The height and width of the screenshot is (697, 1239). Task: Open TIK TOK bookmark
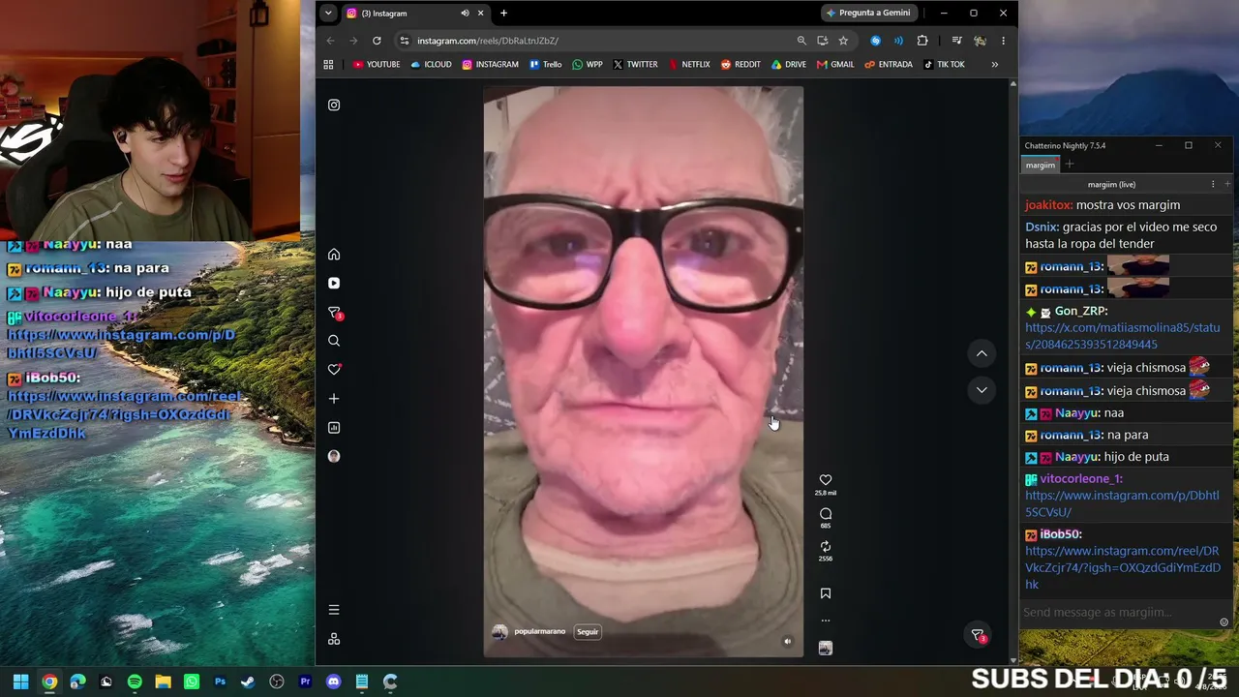tap(944, 65)
